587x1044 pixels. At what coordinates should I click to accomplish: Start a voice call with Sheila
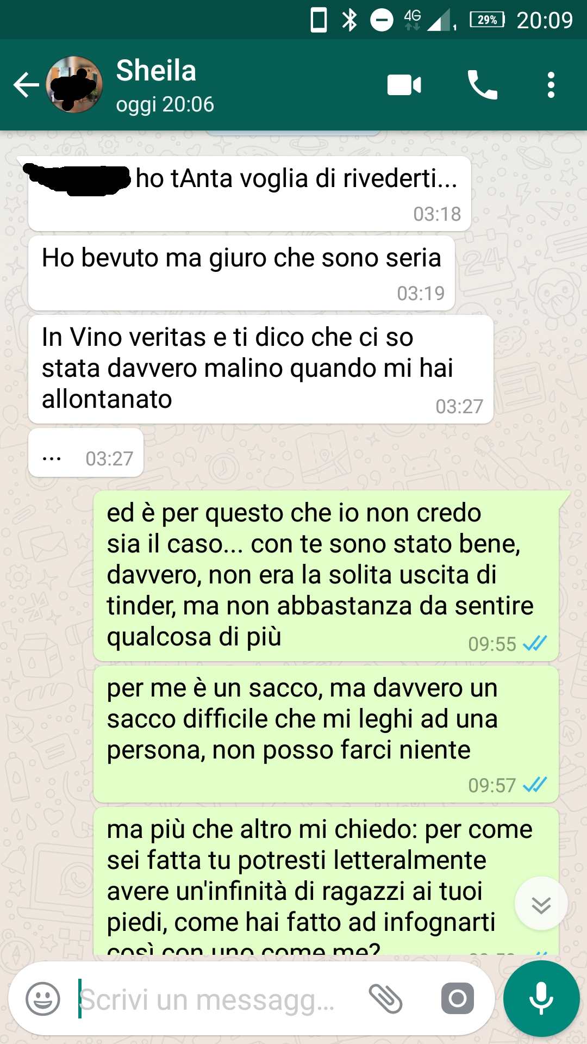482,85
